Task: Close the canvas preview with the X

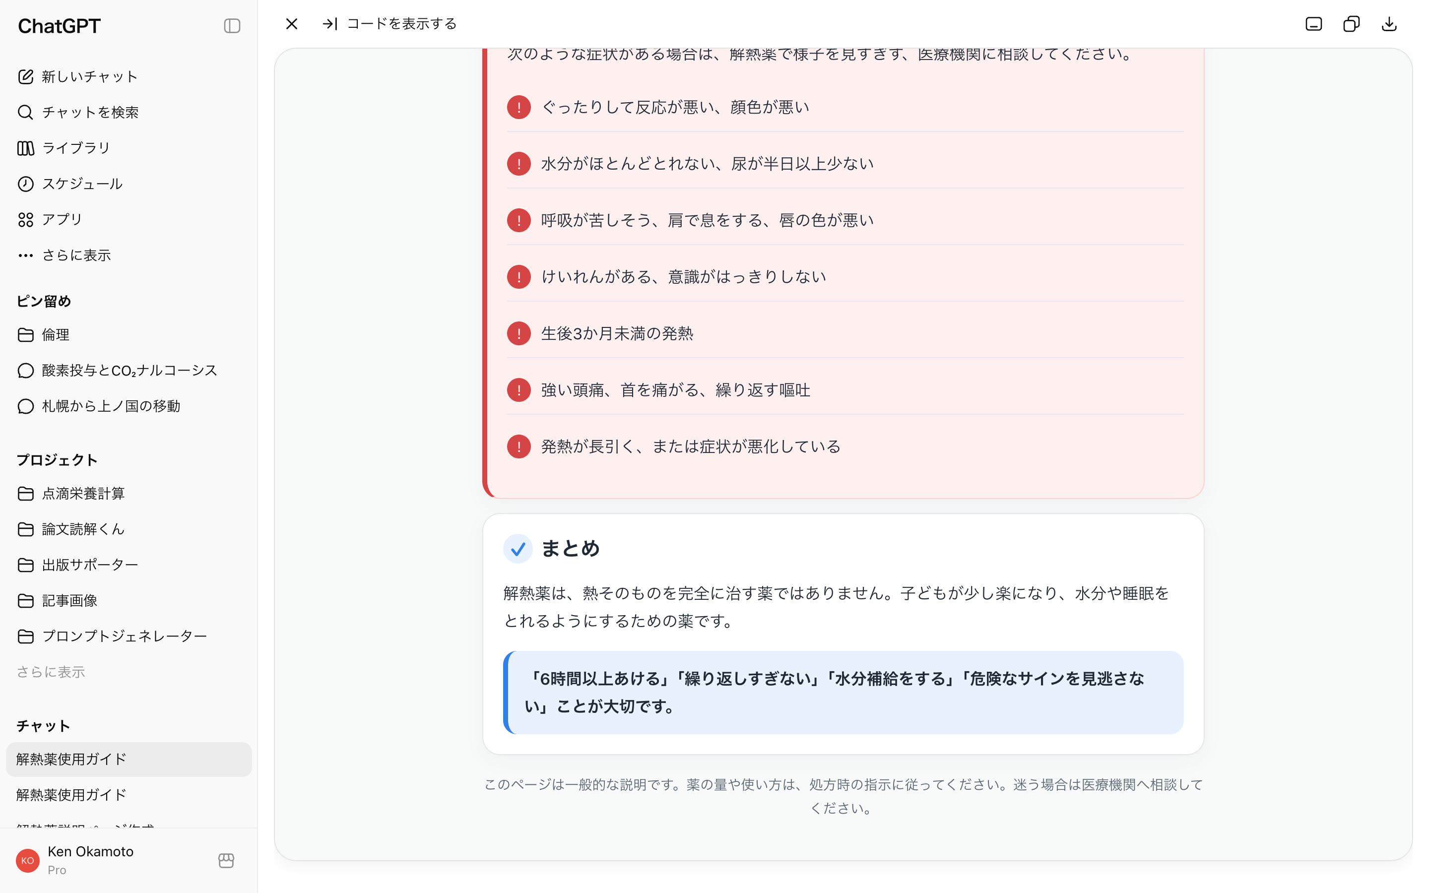Action: tap(292, 24)
